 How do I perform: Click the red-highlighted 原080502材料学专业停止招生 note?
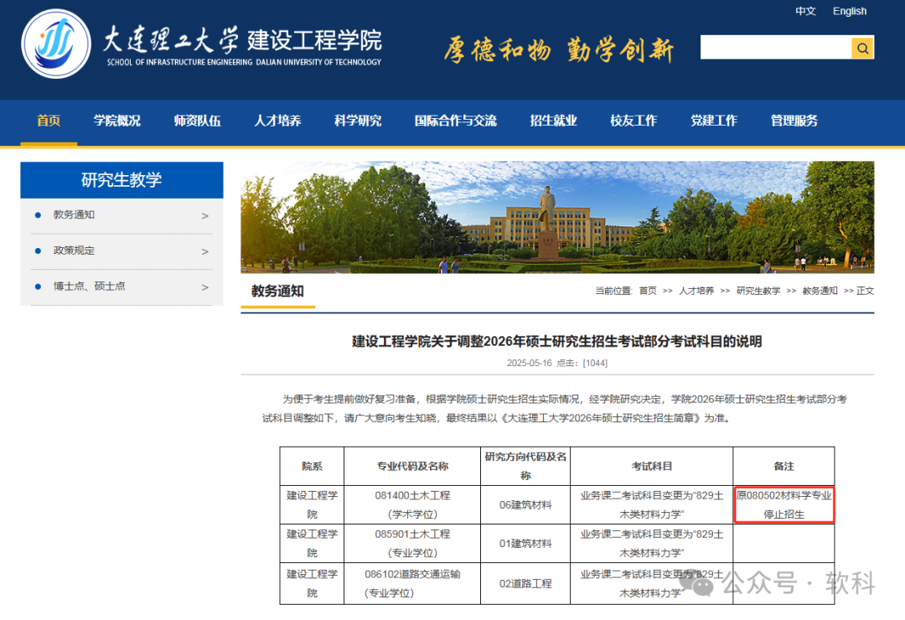784,504
